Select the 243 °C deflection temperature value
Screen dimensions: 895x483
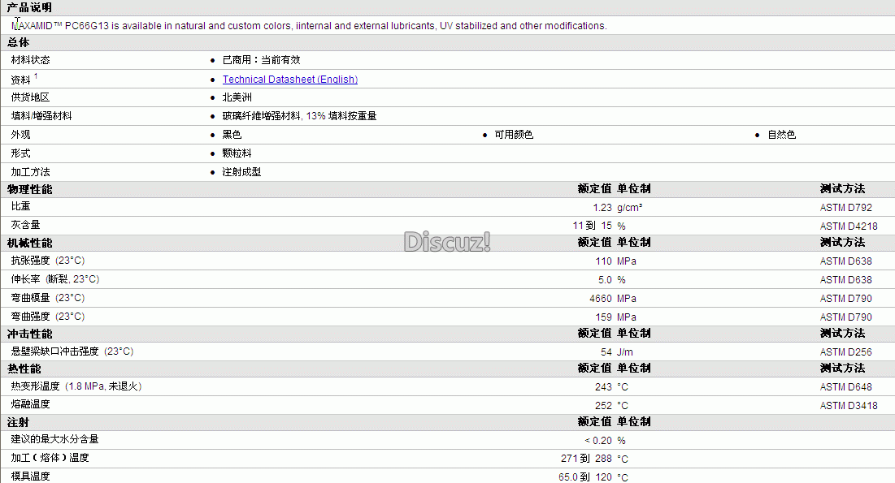coord(611,387)
